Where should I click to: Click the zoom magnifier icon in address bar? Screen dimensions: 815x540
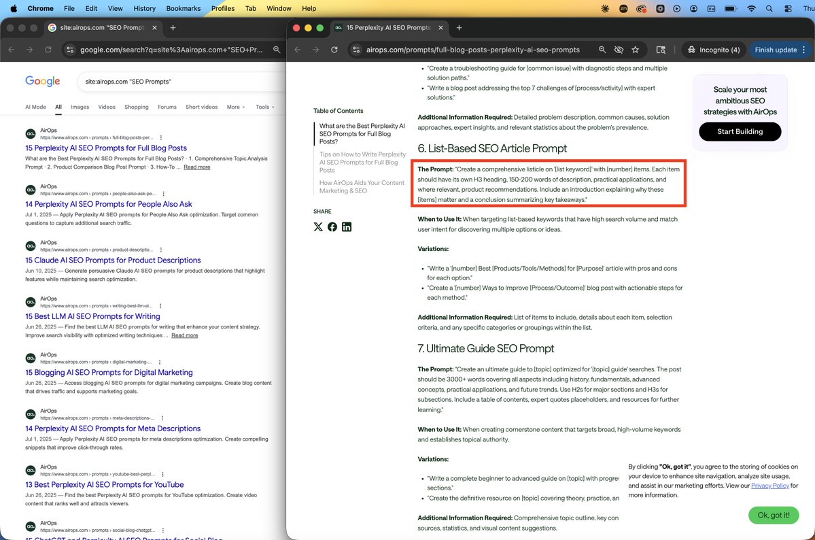point(602,50)
